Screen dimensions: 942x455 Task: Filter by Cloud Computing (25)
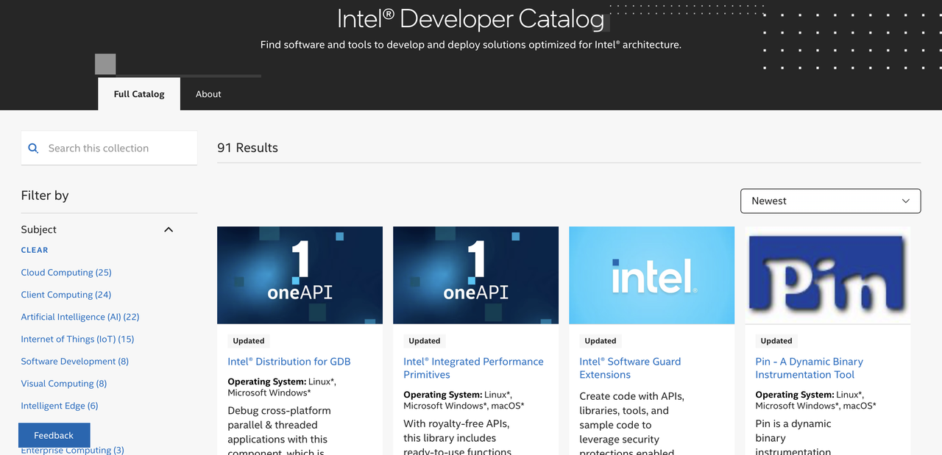click(x=66, y=272)
